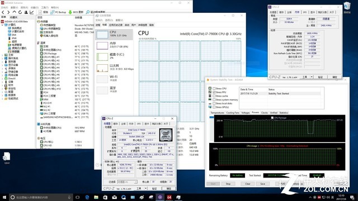Select 传感器 sensor node in AIDA64 tree
The width and height of the screenshot is (358, 201).
tap(14, 51)
